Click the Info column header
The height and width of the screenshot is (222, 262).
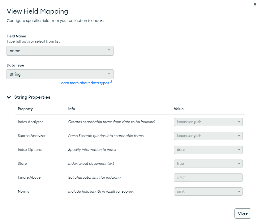(x=71, y=109)
